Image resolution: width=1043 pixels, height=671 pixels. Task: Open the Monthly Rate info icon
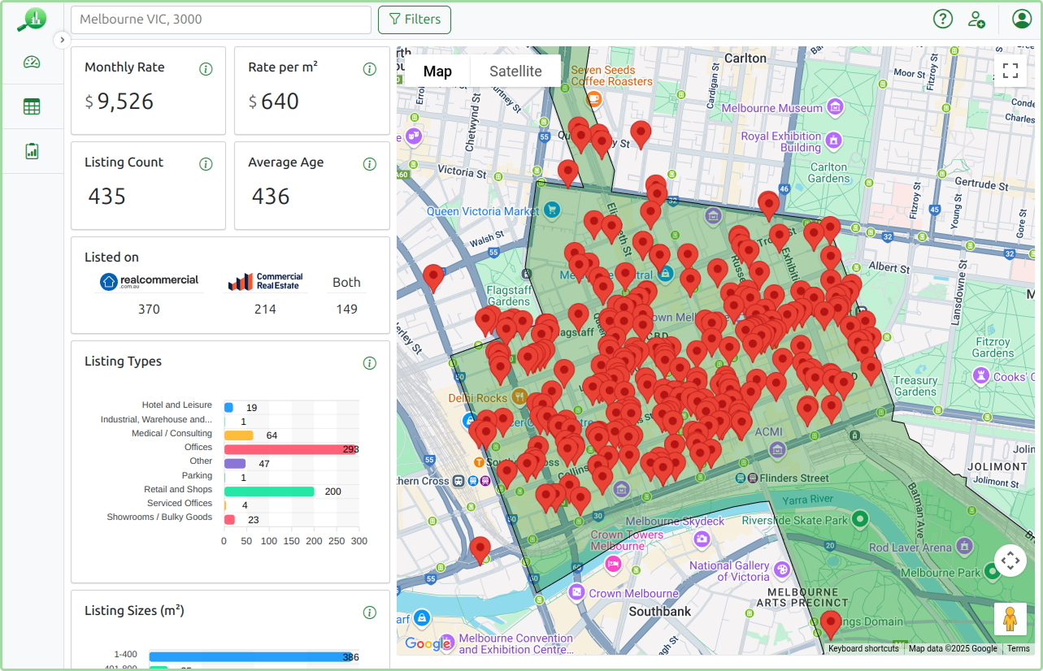point(206,69)
